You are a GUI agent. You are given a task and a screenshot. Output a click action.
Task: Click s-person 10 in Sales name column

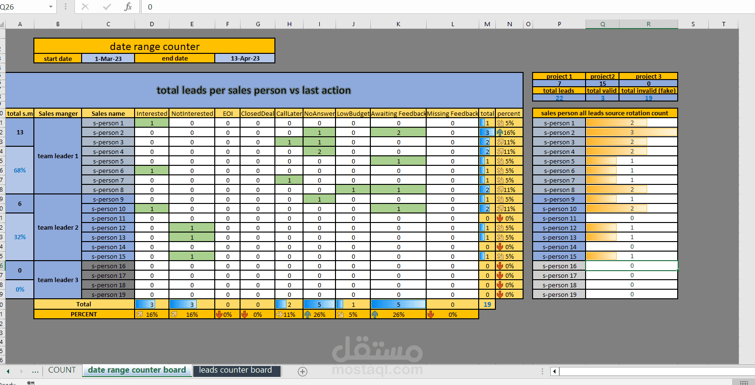point(108,209)
